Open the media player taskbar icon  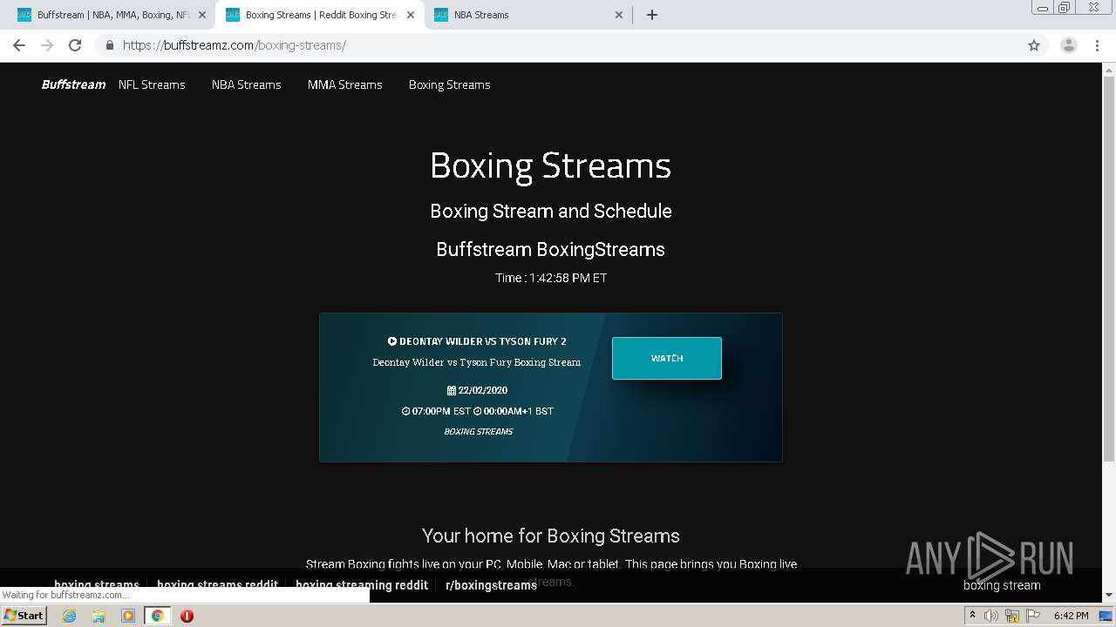[x=128, y=616]
